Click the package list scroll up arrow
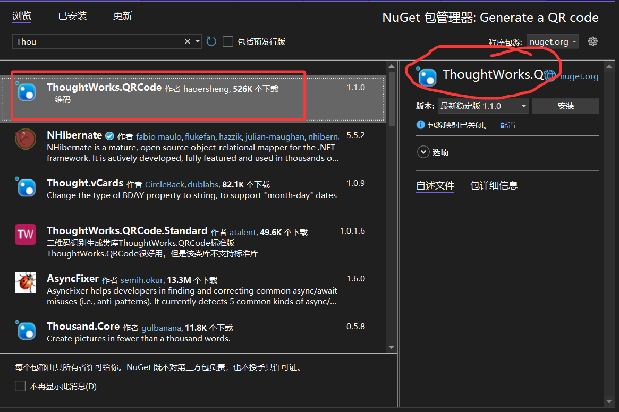The height and width of the screenshot is (412, 619). point(391,66)
